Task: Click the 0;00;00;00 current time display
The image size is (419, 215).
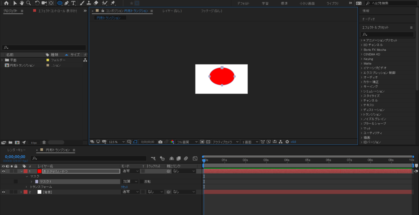Action: (15, 157)
